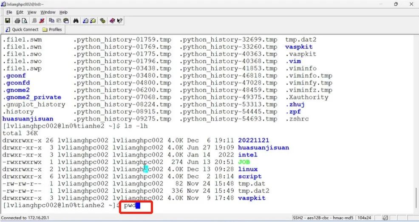This screenshot has width=419, height=222.
Task: Click '.python_history-54693.tmp' file name
Action: point(229,119)
